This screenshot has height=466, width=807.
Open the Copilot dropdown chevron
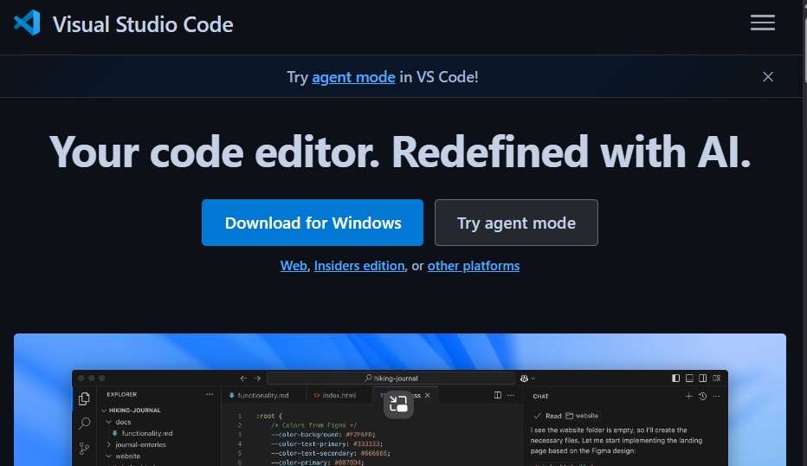[x=533, y=379]
